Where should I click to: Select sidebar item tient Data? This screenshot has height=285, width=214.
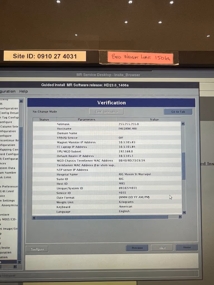click(x=8, y=168)
